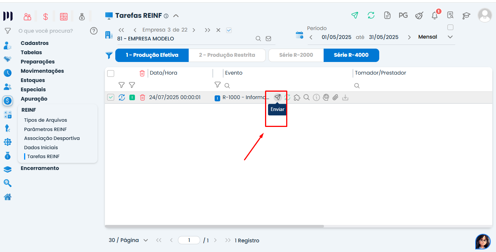
Task: Open the 30 / Página dropdown
Action: click(x=128, y=240)
